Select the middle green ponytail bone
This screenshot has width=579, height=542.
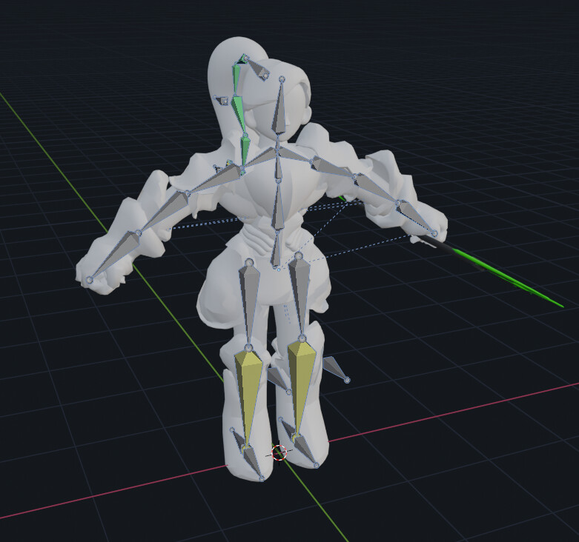pyautogui.click(x=239, y=113)
